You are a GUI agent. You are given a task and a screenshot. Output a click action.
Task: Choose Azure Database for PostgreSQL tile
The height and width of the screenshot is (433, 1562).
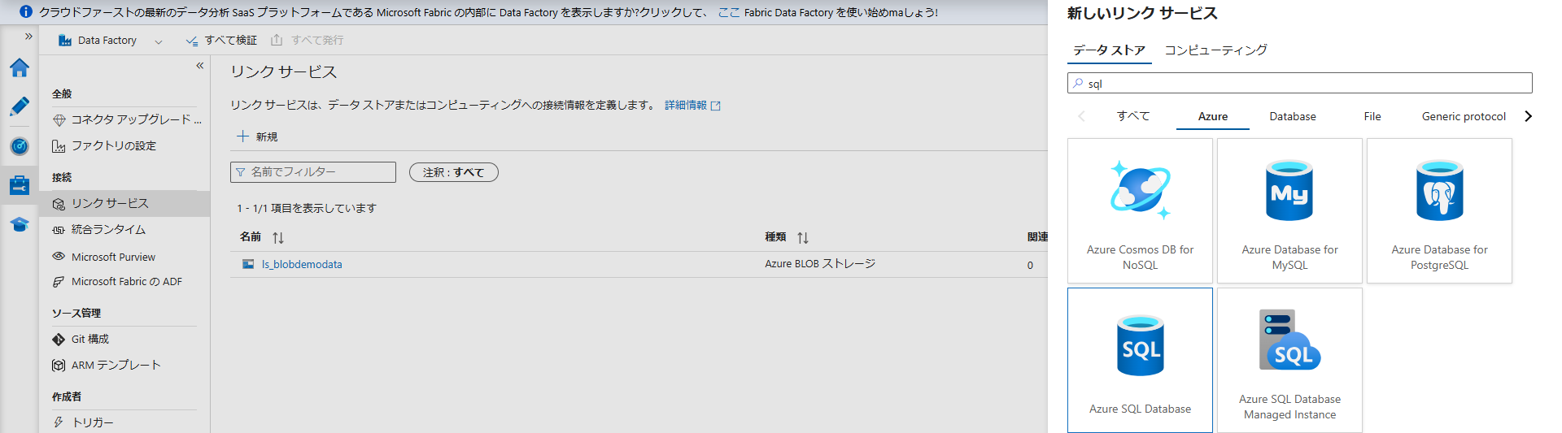pyautogui.click(x=1439, y=210)
